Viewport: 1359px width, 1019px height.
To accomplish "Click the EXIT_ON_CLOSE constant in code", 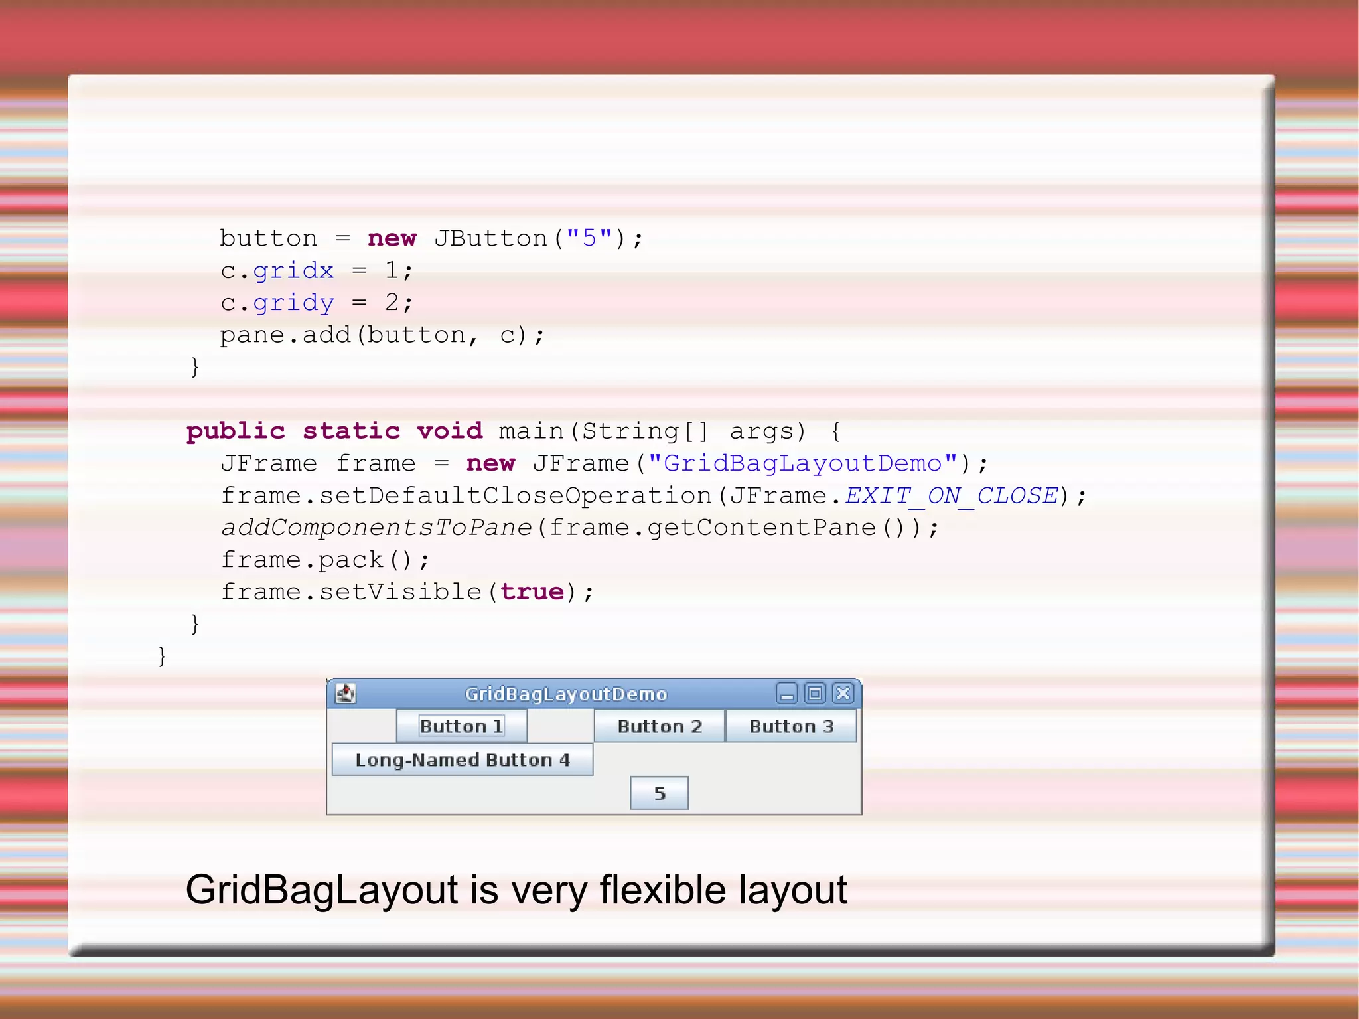I will point(952,496).
